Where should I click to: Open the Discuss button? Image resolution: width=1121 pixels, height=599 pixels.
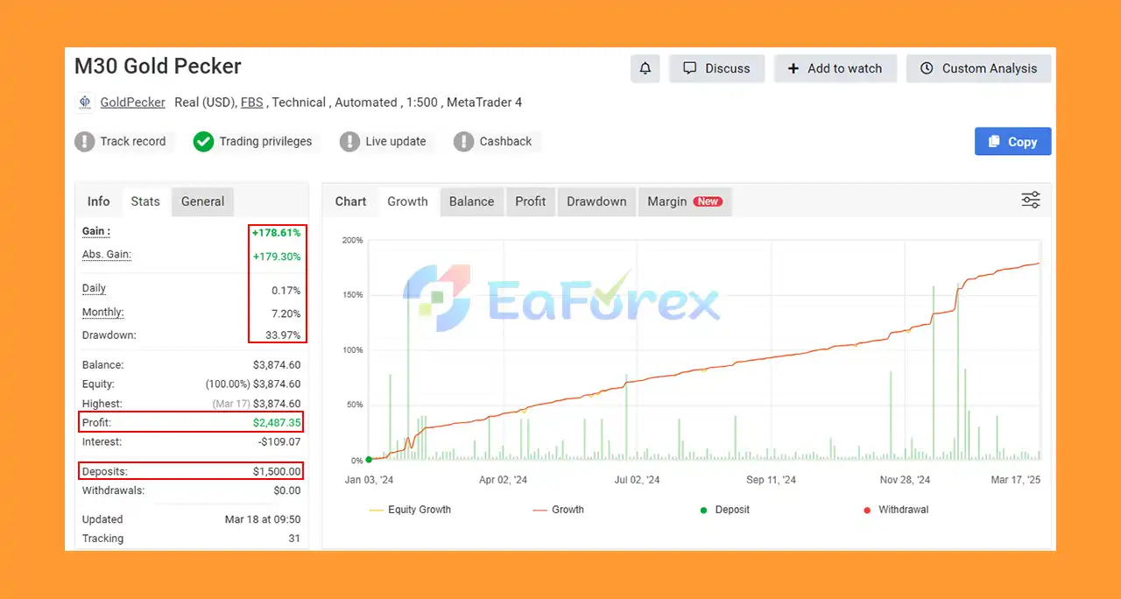[x=716, y=68]
